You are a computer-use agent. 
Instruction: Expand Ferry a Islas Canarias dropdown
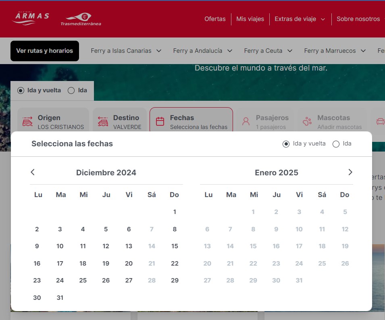click(126, 51)
